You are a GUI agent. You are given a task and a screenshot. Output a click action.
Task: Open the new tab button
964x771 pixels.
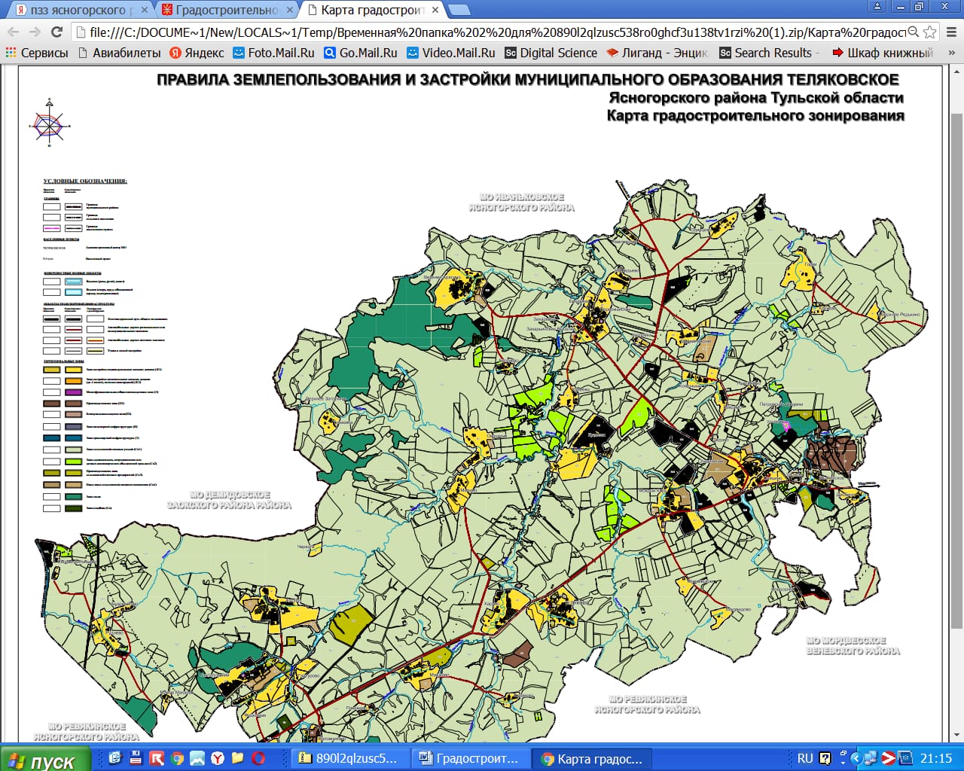point(459,10)
